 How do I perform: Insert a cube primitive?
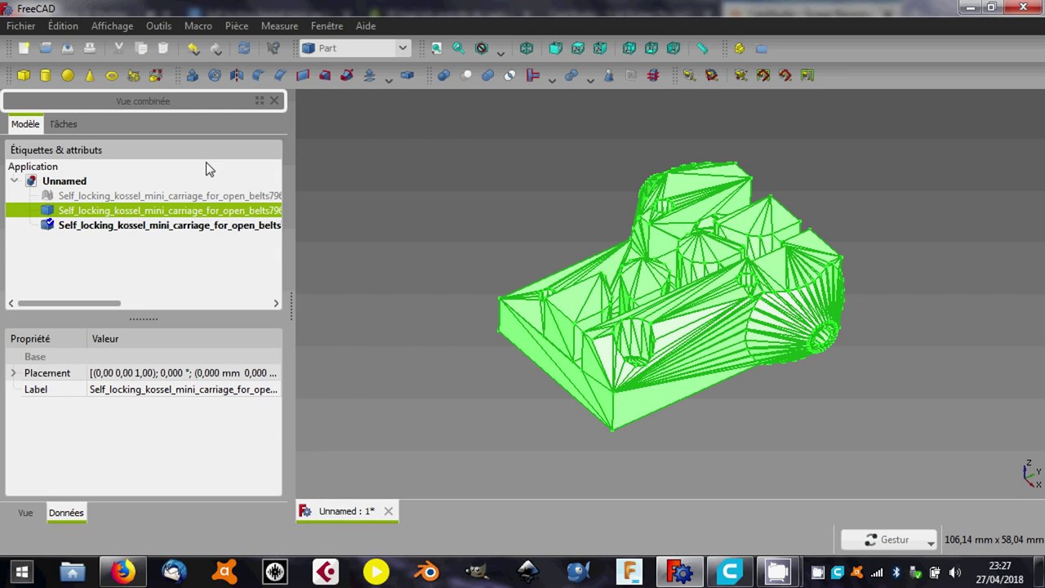click(24, 75)
